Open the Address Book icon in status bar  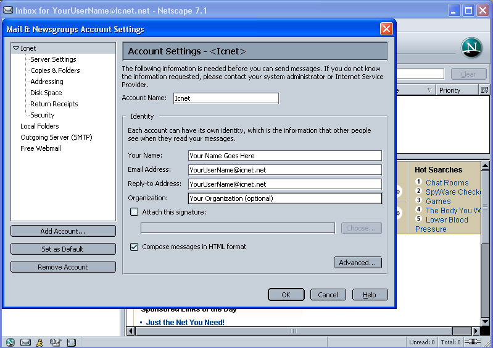(72, 342)
